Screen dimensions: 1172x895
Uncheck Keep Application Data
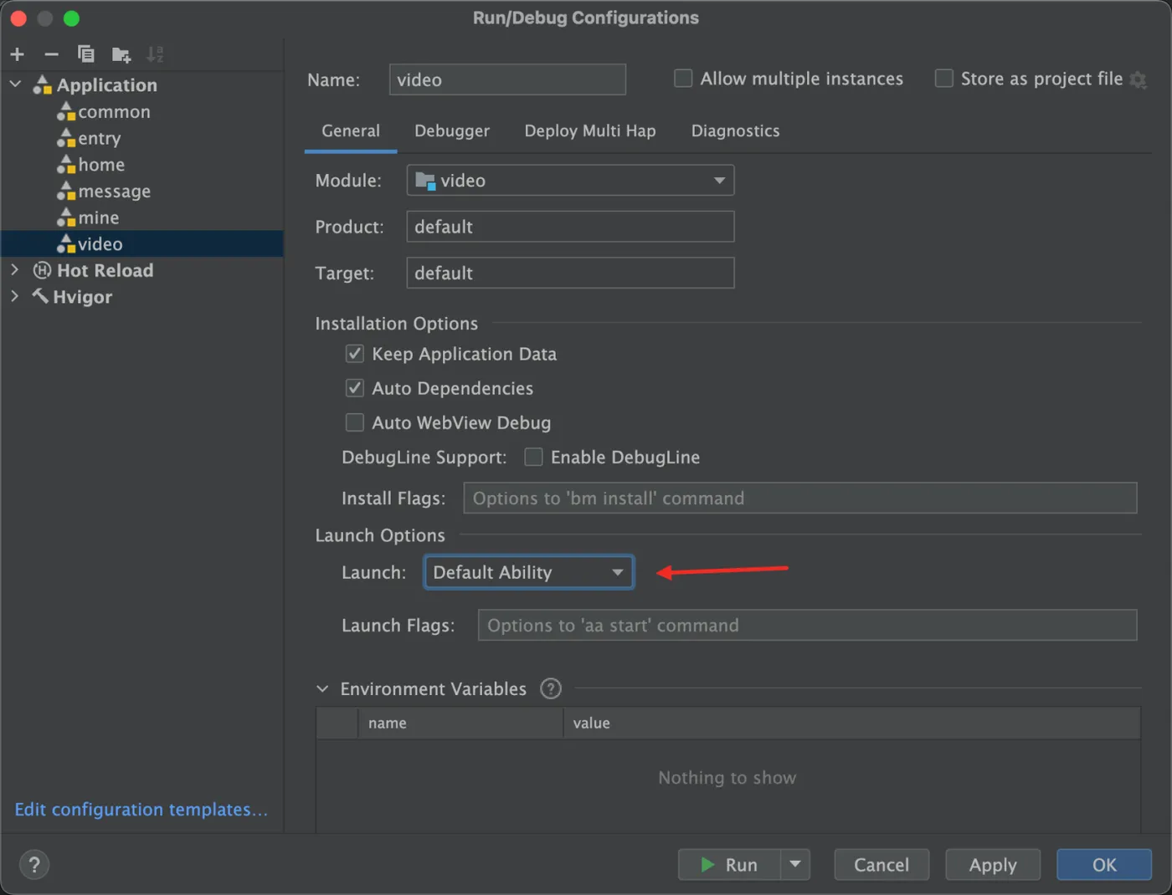pos(355,354)
